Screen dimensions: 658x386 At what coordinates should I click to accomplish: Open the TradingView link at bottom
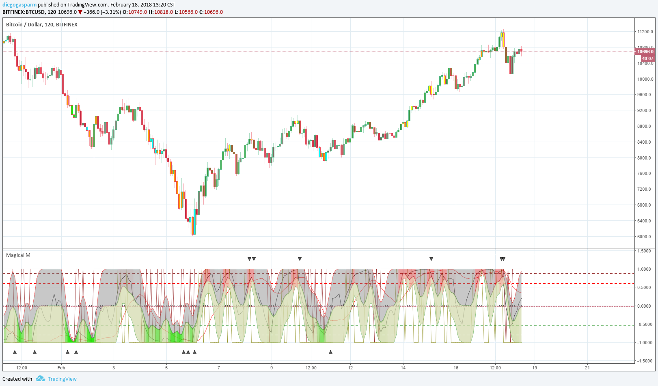(62, 379)
